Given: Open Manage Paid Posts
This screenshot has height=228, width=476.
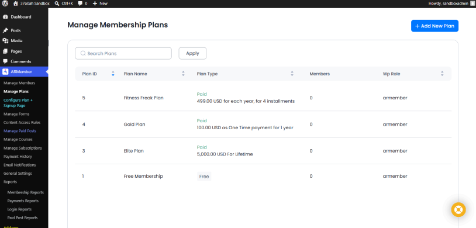Looking at the screenshot, I should click(x=20, y=131).
